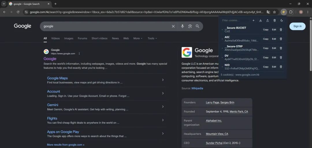The height and width of the screenshot is (148, 312).
Task: Open the News tab
Action: click(115, 38)
